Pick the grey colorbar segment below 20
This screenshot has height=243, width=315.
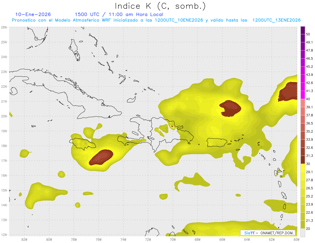(x=303, y=233)
